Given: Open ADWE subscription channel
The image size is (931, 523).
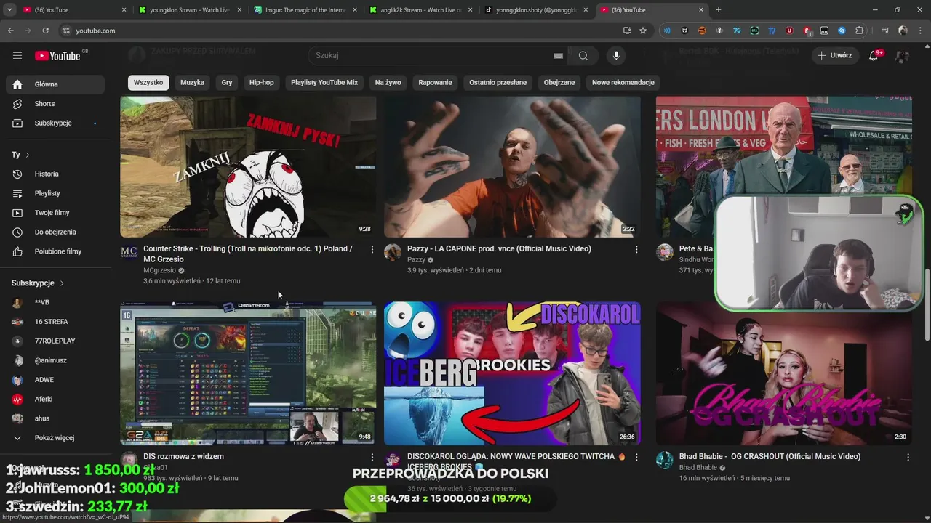Looking at the screenshot, I should [55, 380].
